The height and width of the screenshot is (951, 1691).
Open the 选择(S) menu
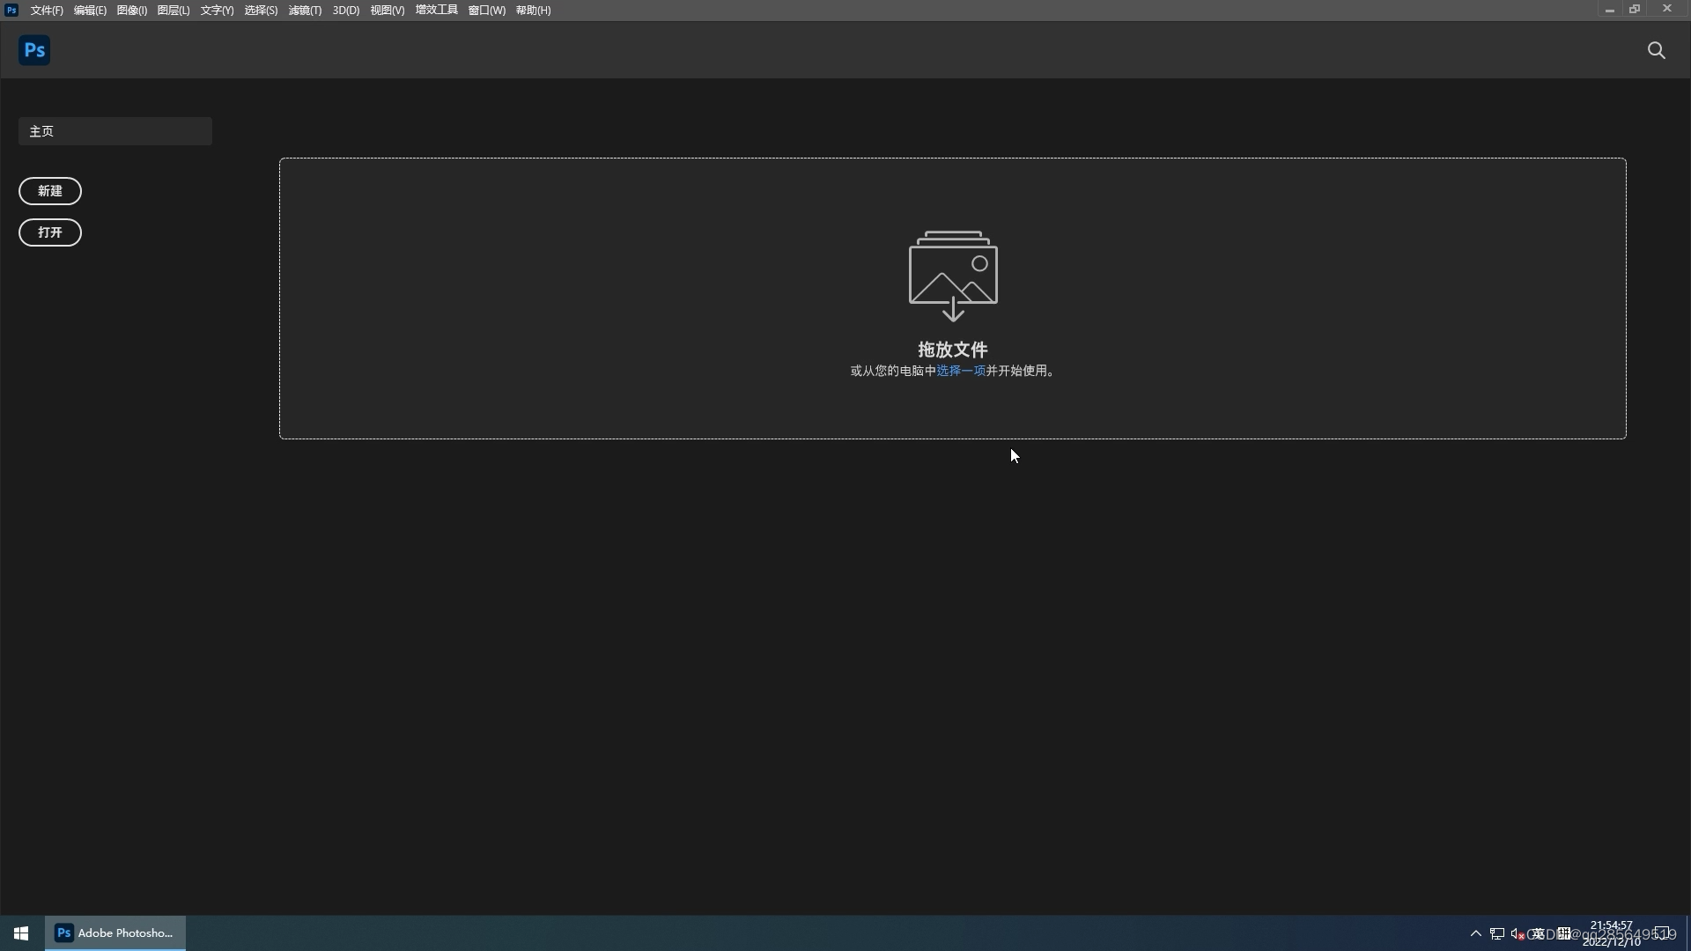pyautogui.click(x=261, y=11)
